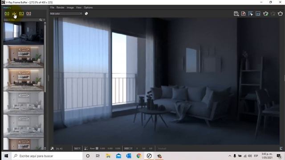Start interactive render teapot with green arrow
The height and width of the screenshot is (160, 285).
pyautogui.click(x=265, y=14)
